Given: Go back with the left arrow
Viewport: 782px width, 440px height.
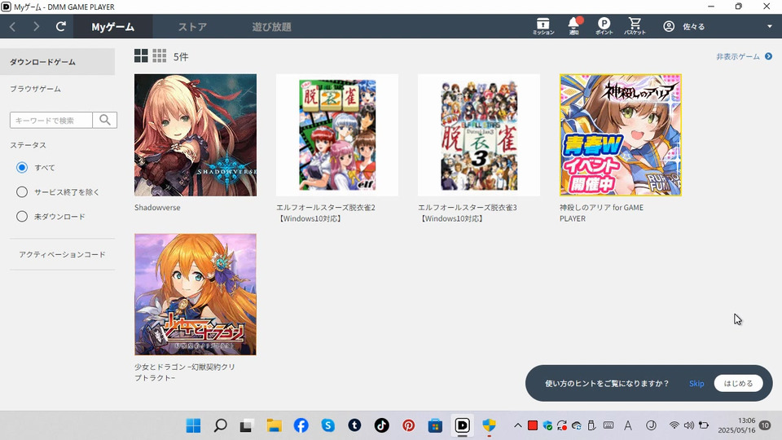Looking at the screenshot, I should click(x=12, y=26).
